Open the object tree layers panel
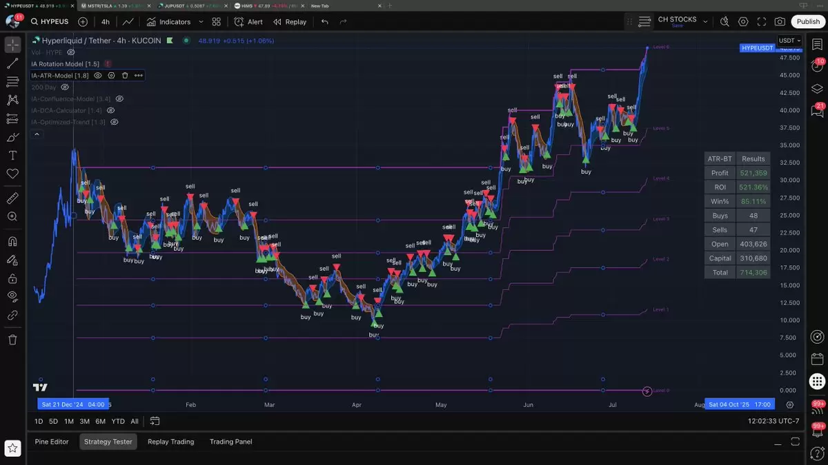The height and width of the screenshot is (465, 828). tap(817, 88)
